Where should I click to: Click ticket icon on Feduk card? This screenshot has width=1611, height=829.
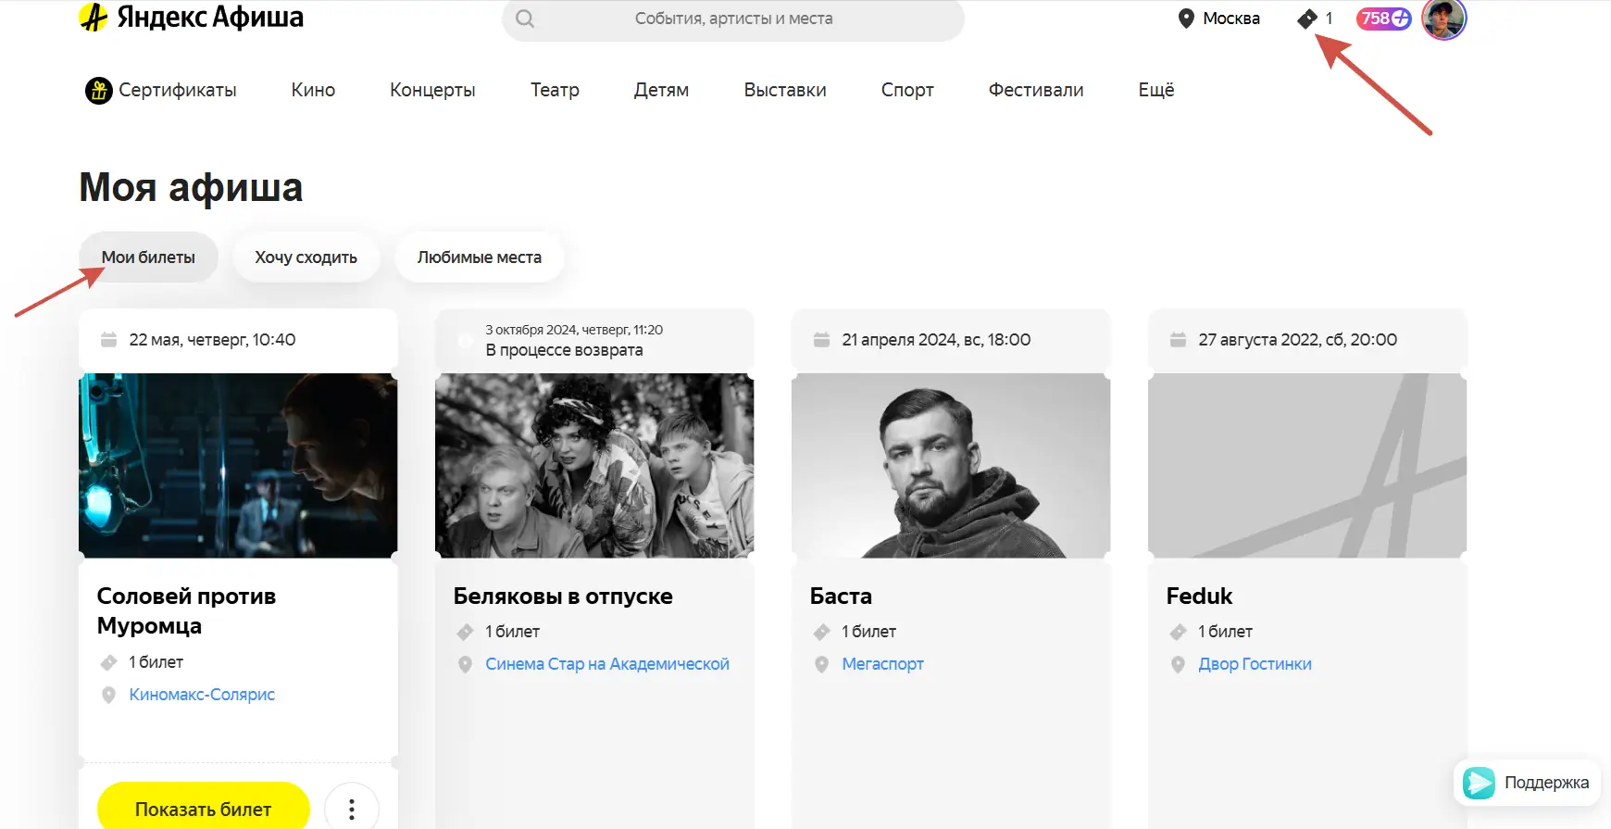tap(1178, 632)
